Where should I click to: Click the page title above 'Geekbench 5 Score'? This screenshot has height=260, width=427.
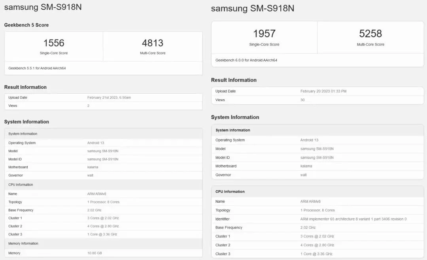(x=43, y=7)
